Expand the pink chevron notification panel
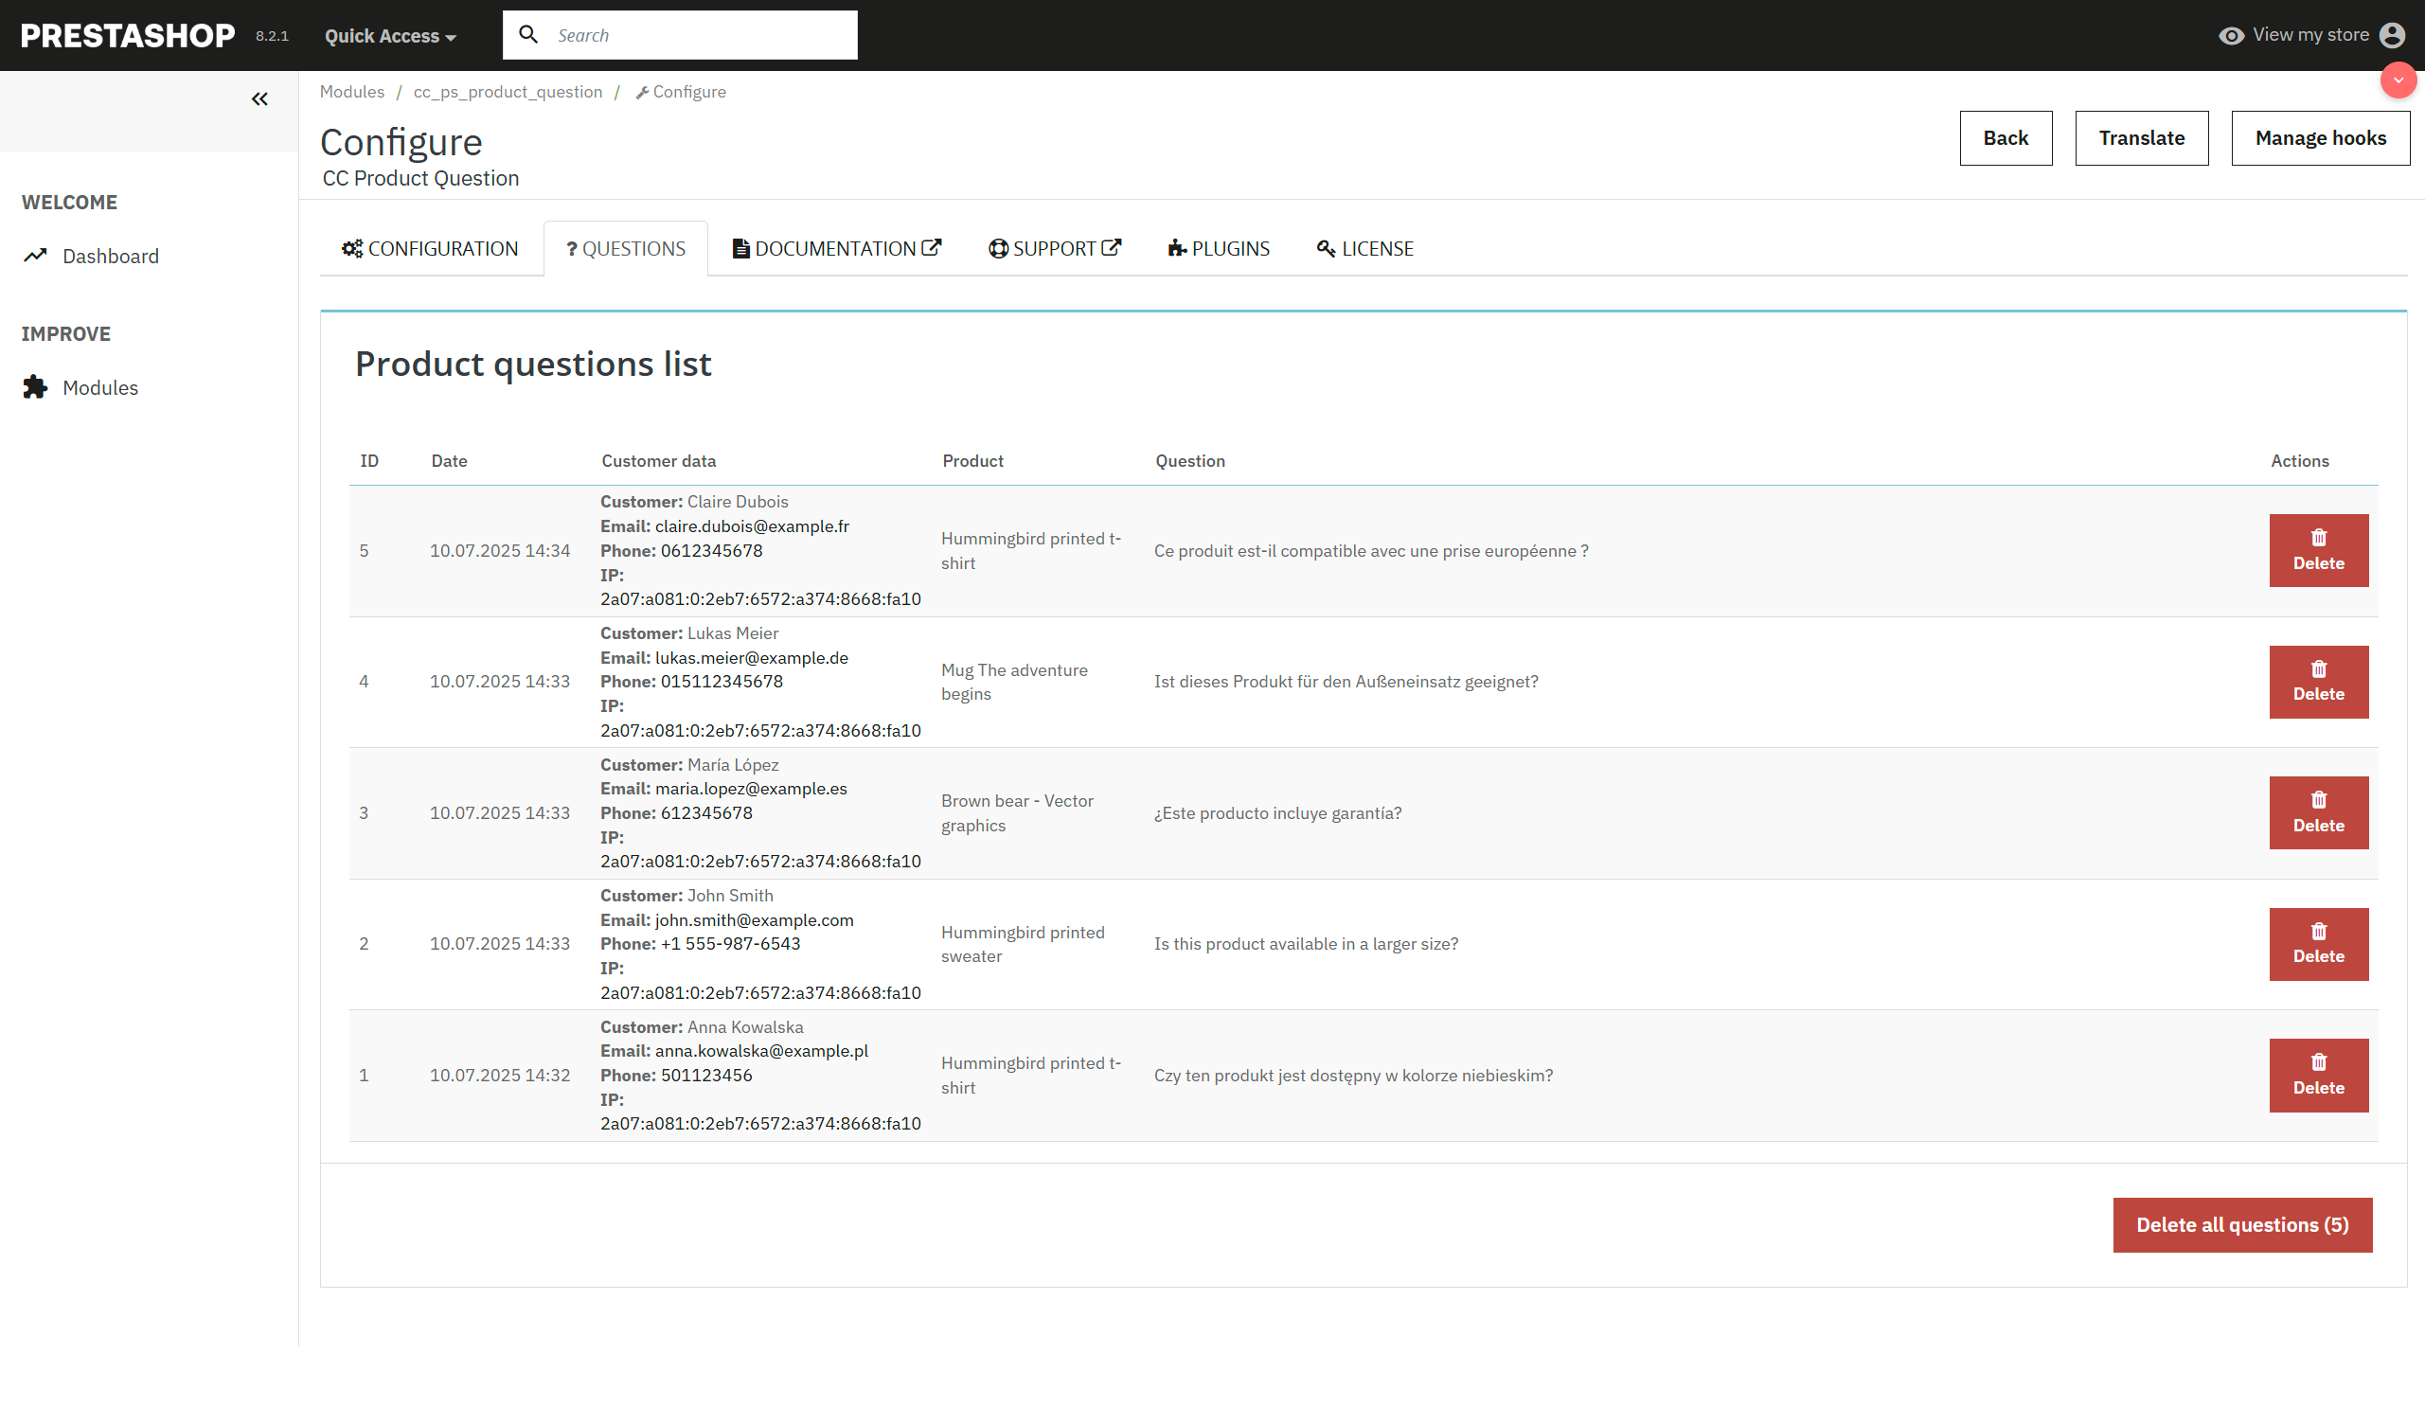The width and height of the screenshot is (2425, 1407). pos(2398,80)
